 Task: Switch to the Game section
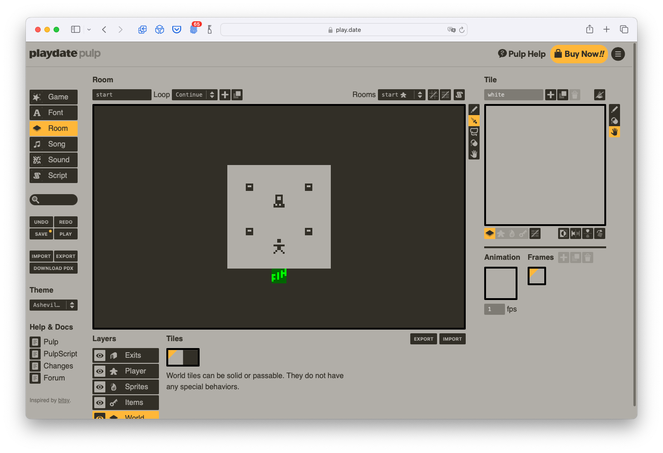(x=54, y=97)
